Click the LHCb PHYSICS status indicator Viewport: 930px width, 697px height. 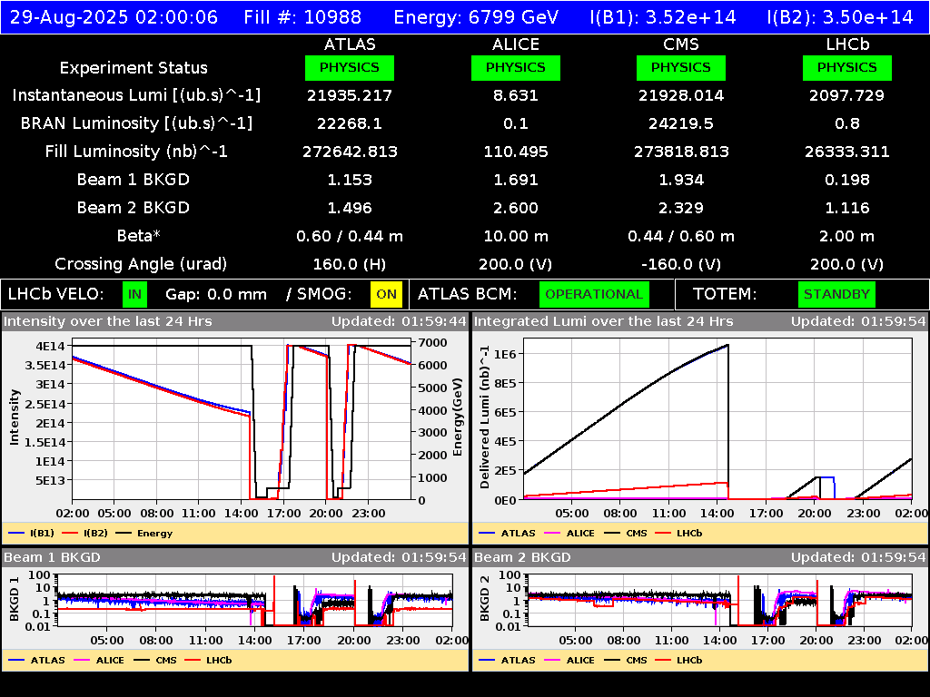pos(847,67)
